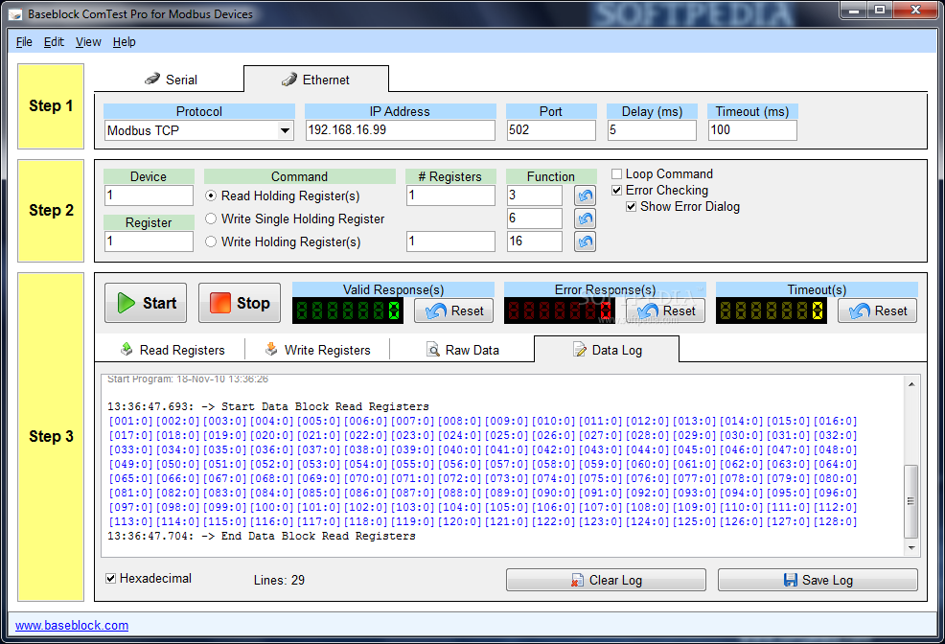Click the Register number field
The width and height of the screenshot is (945, 644).
tap(149, 241)
